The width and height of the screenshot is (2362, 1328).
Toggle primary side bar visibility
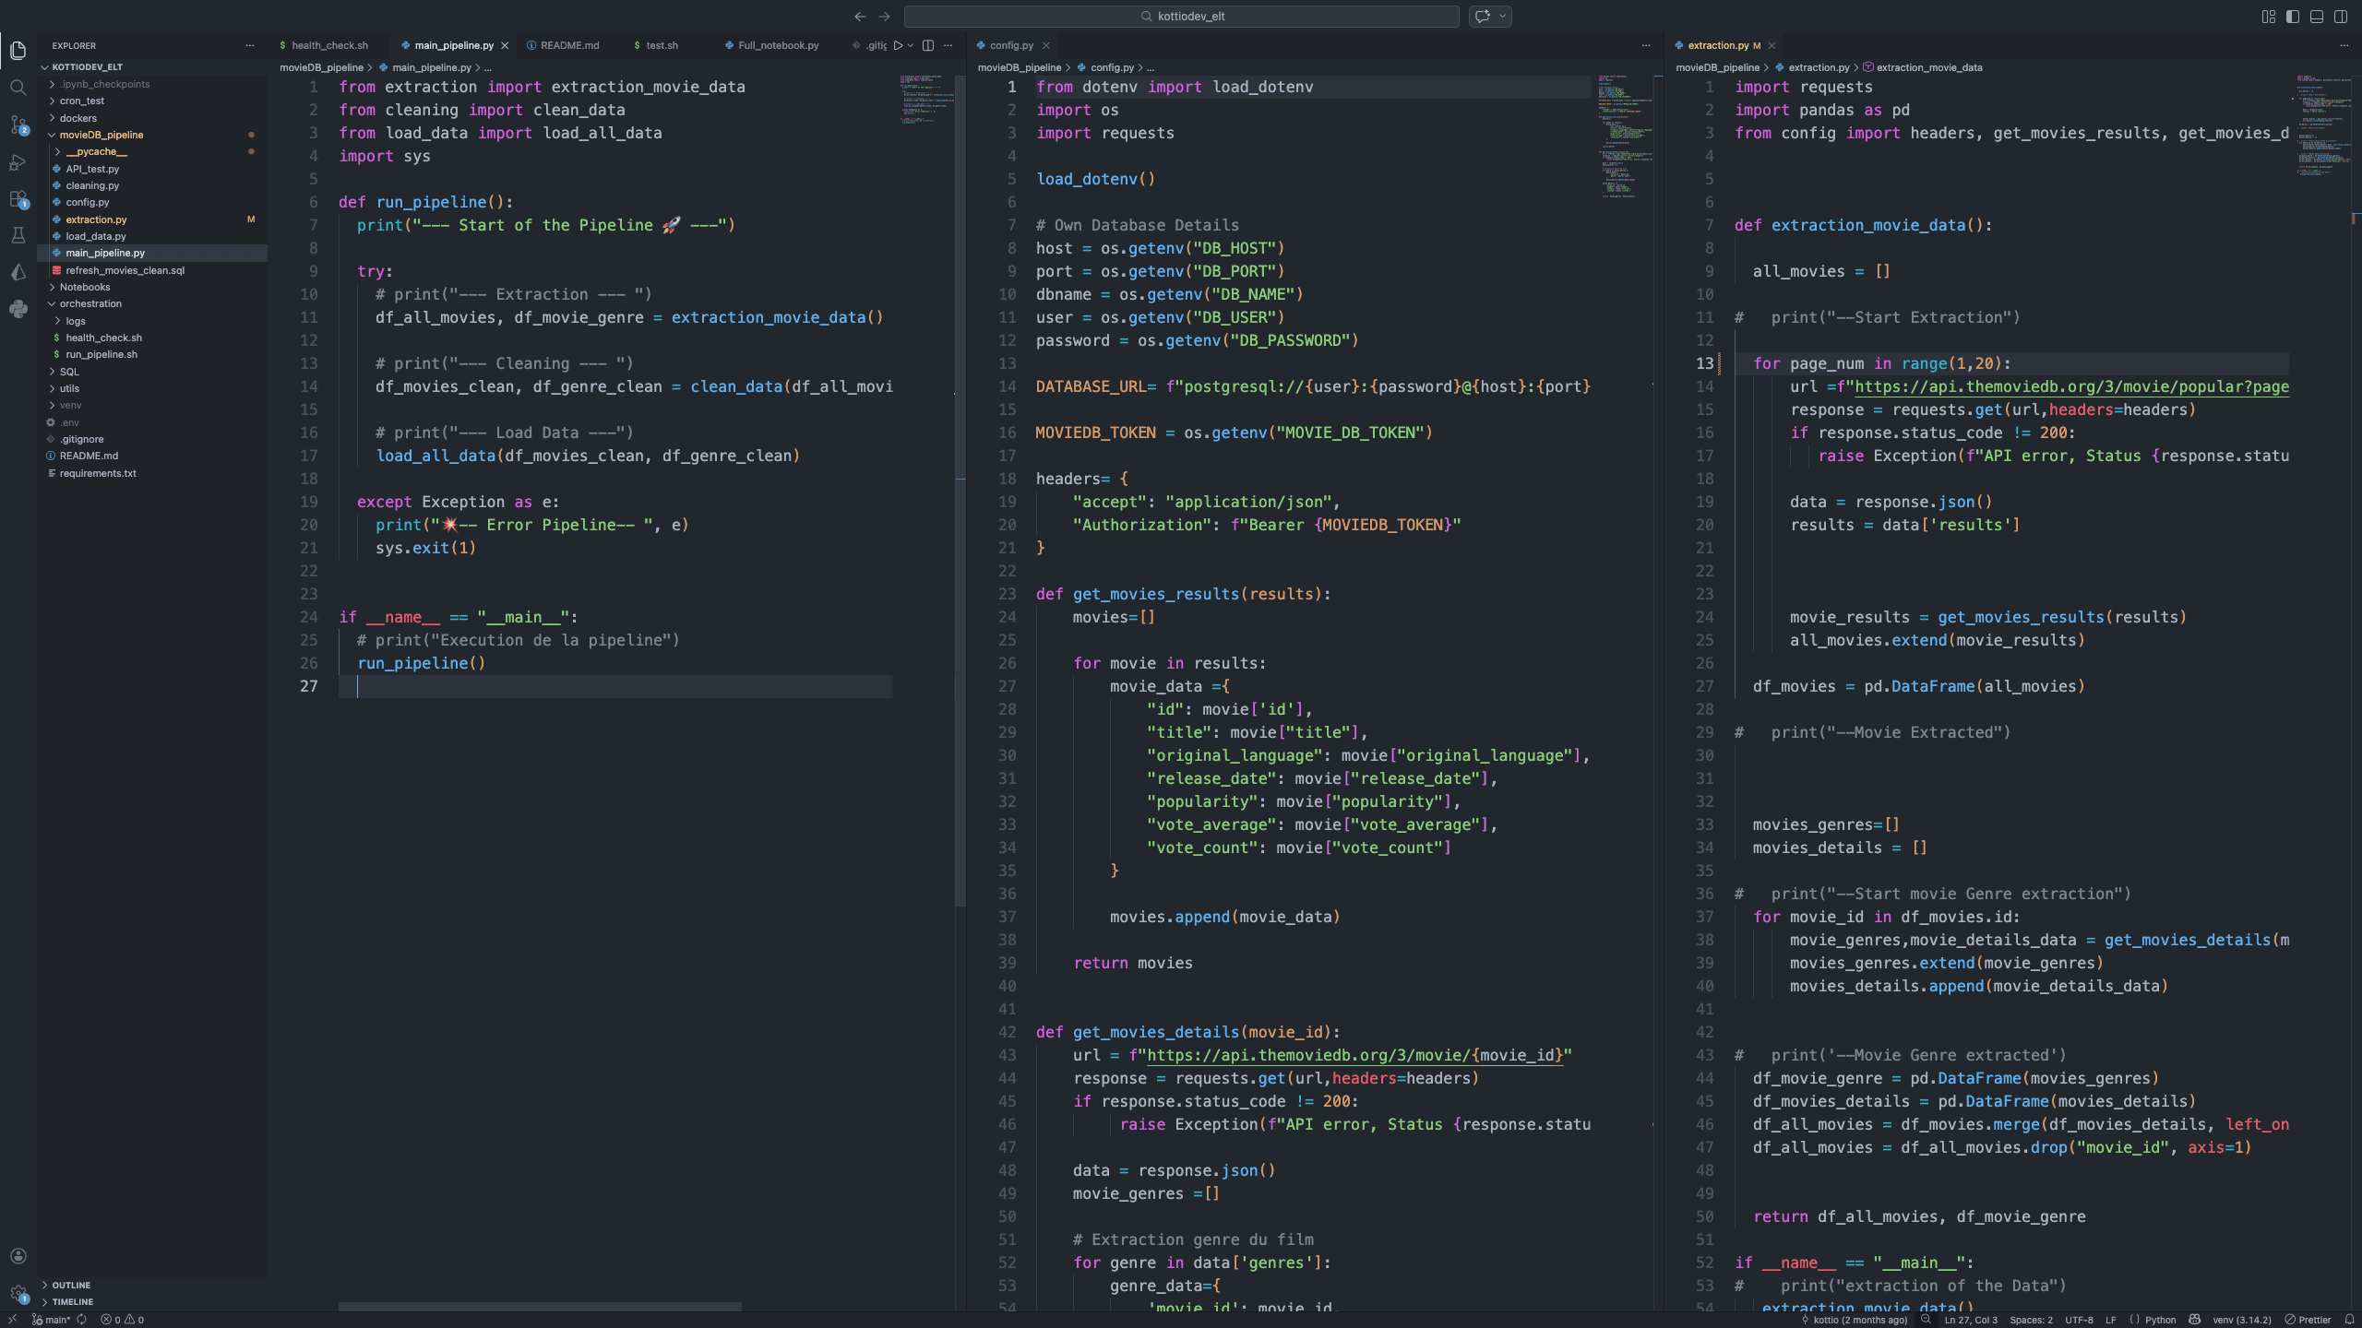[x=2293, y=17]
